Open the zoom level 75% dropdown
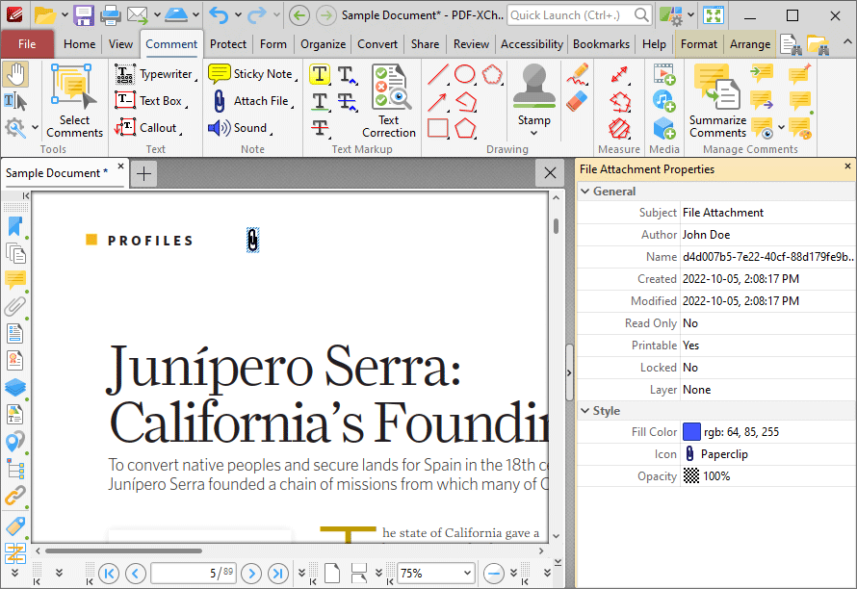 (x=467, y=574)
